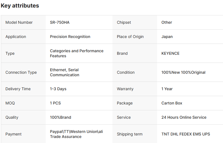
Task: Select the SR-750HA model number value
Action: pyautogui.click(x=60, y=22)
